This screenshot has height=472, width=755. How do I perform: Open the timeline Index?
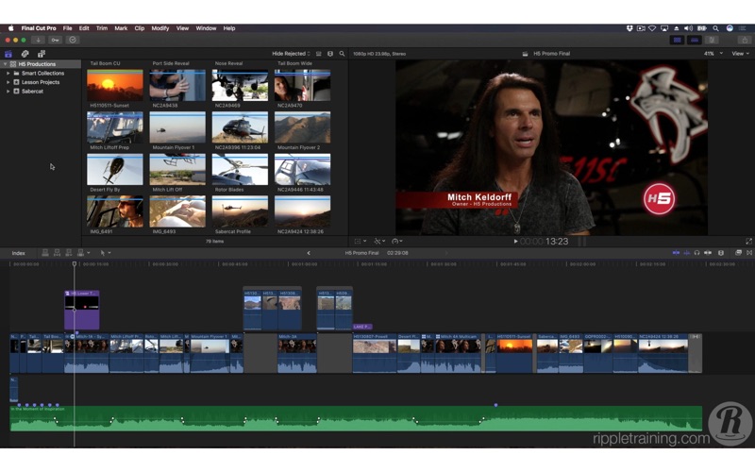pyautogui.click(x=18, y=253)
